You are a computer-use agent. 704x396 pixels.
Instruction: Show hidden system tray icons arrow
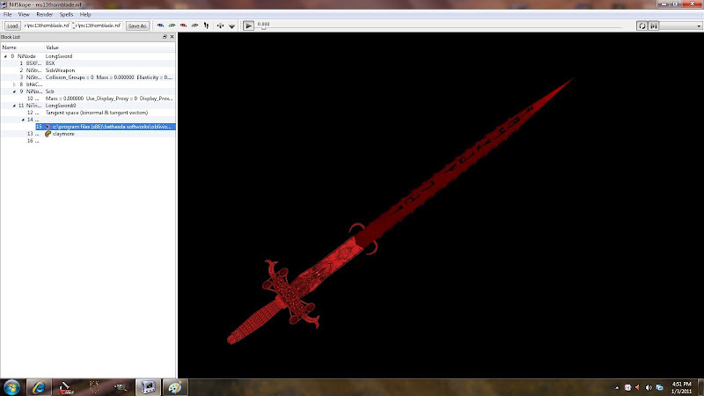tap(617, 387)
